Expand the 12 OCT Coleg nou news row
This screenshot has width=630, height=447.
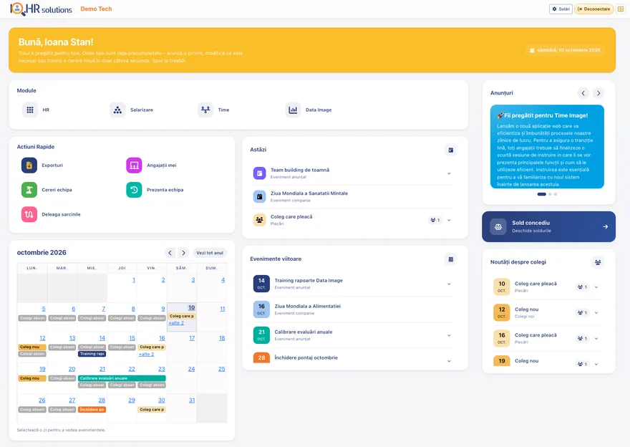596,313
